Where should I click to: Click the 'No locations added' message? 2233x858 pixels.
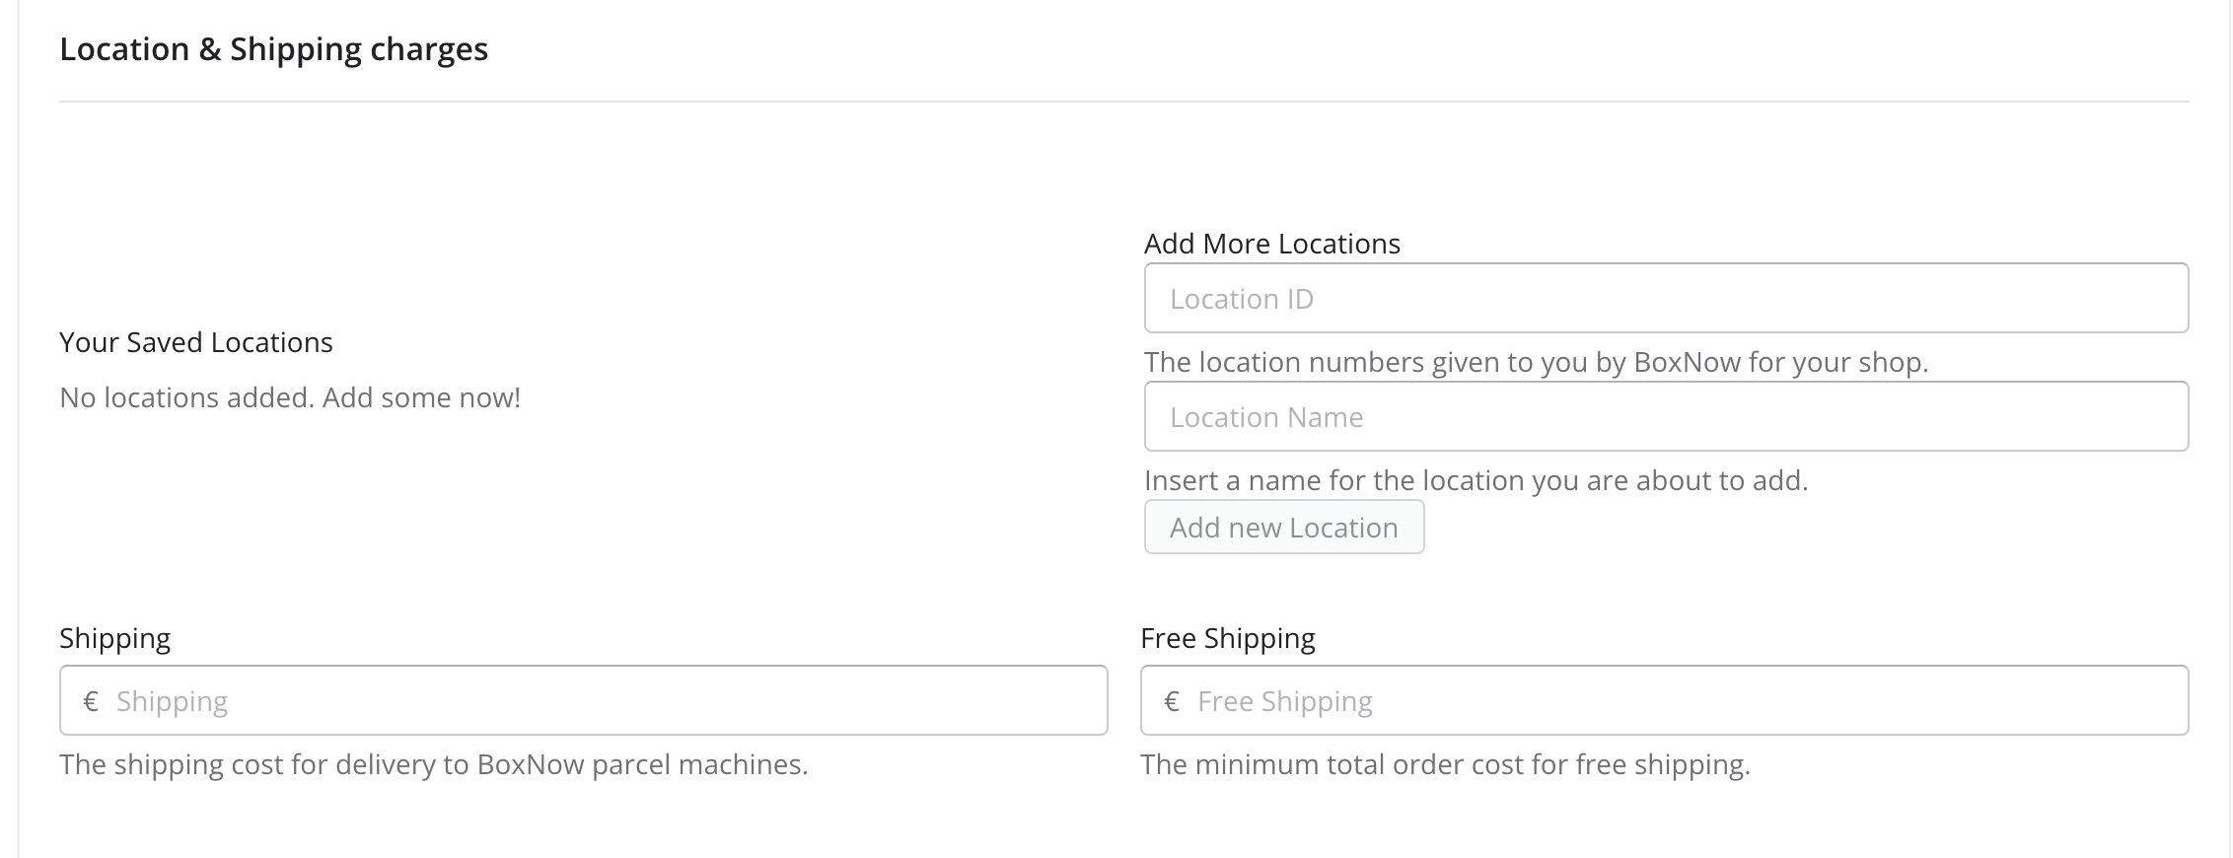[x=290, y=397]
